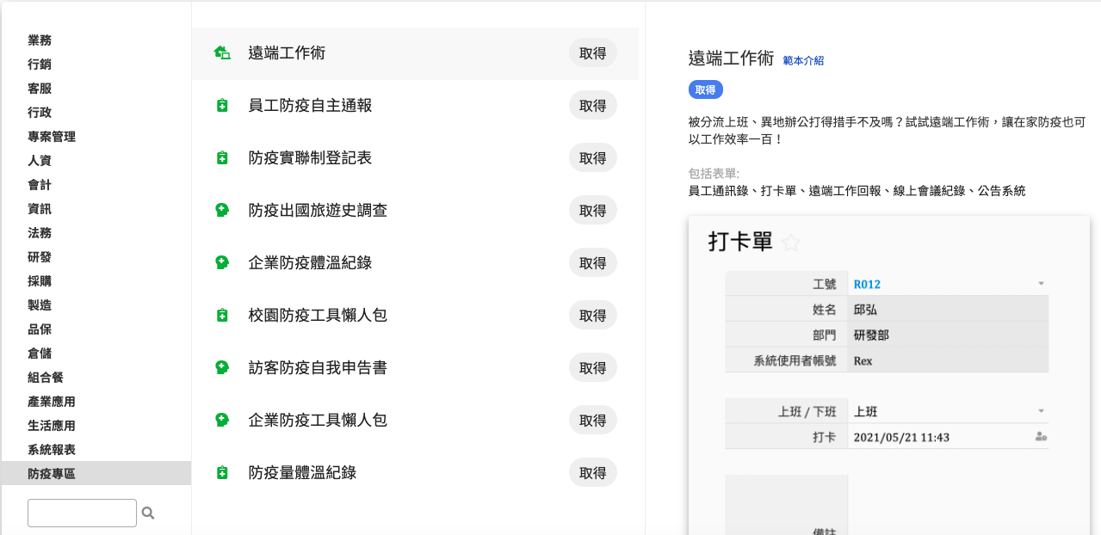Get the 訪客防疫自我申告書 template
1101x535 pixels.
[x=592, y=368]
